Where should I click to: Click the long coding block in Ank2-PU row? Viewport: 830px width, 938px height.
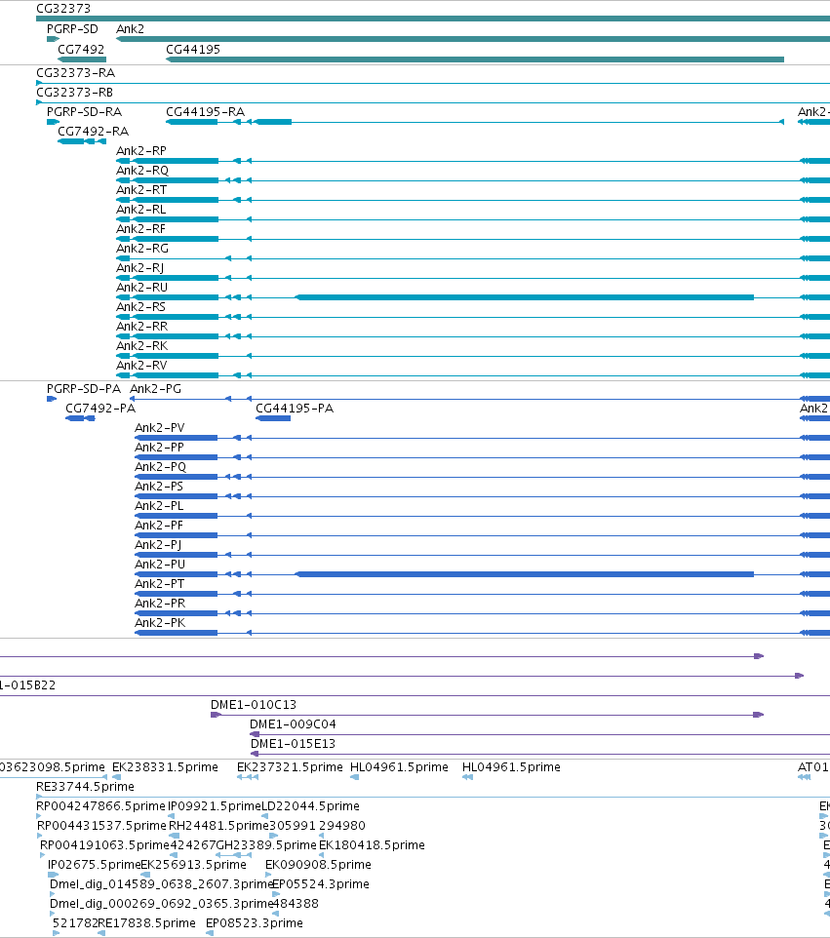[x=525, y=574]
